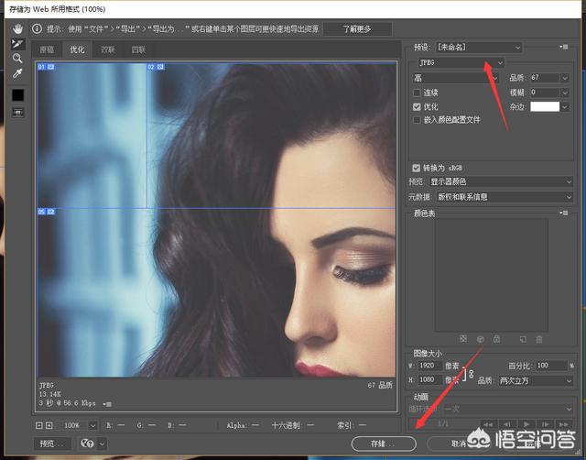Open the 高 compression quality dropdown
The image size is (586, 460).
pos(455,78)
